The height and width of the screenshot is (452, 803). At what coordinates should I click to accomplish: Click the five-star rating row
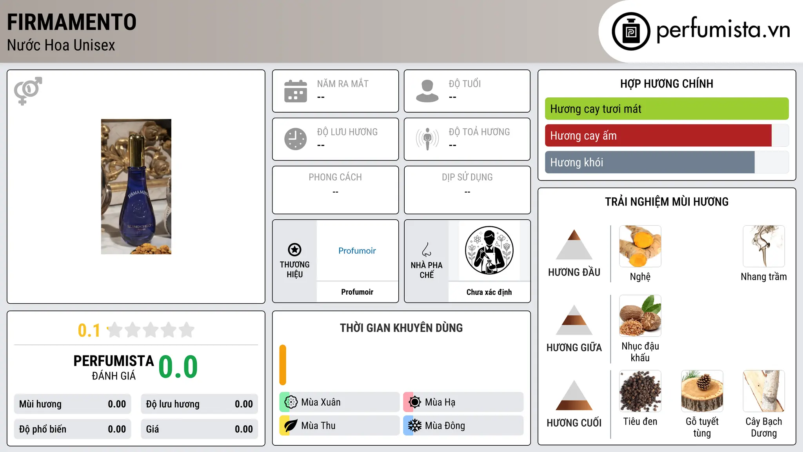click(x=151, y=330)
